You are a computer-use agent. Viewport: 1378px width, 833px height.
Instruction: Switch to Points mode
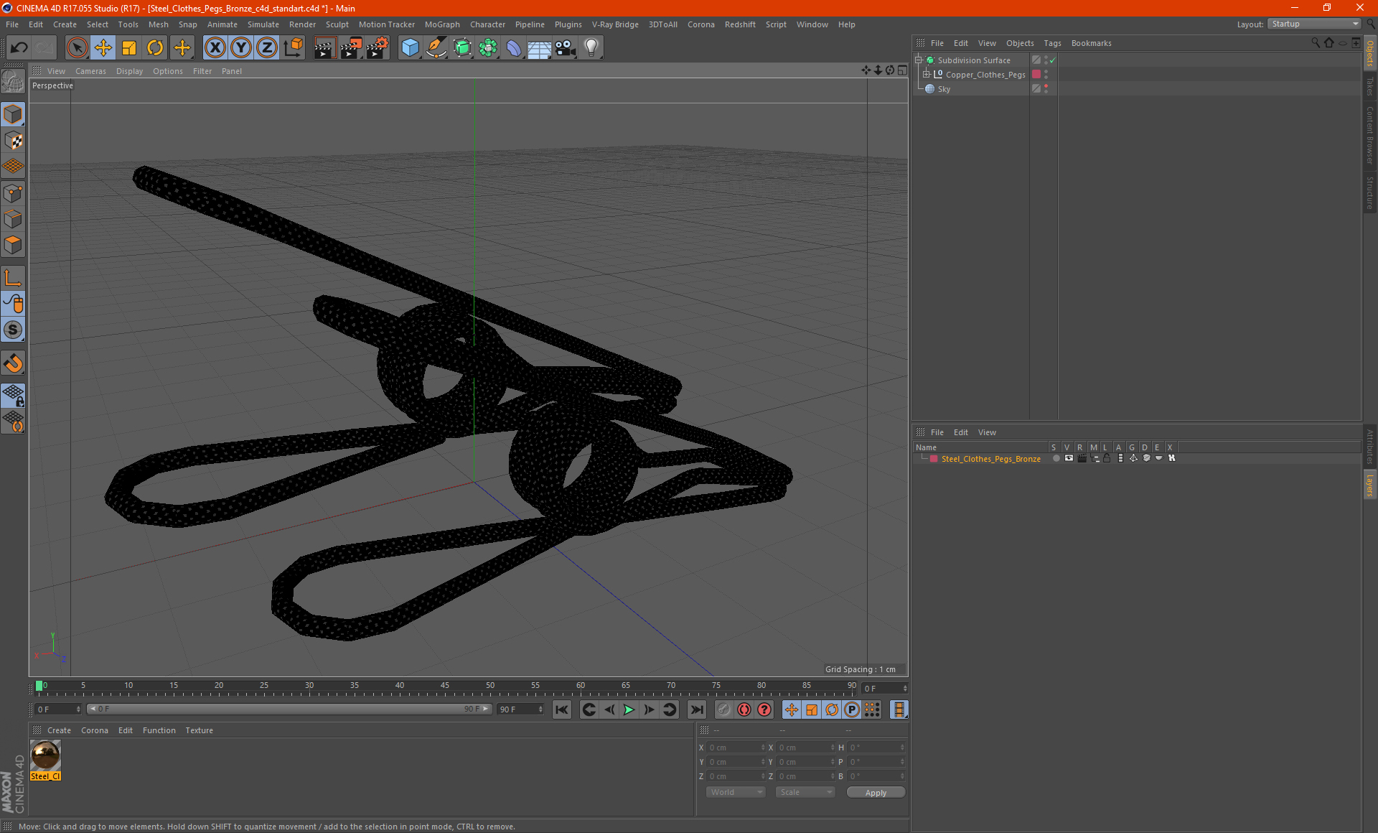[x=13, y=193]
